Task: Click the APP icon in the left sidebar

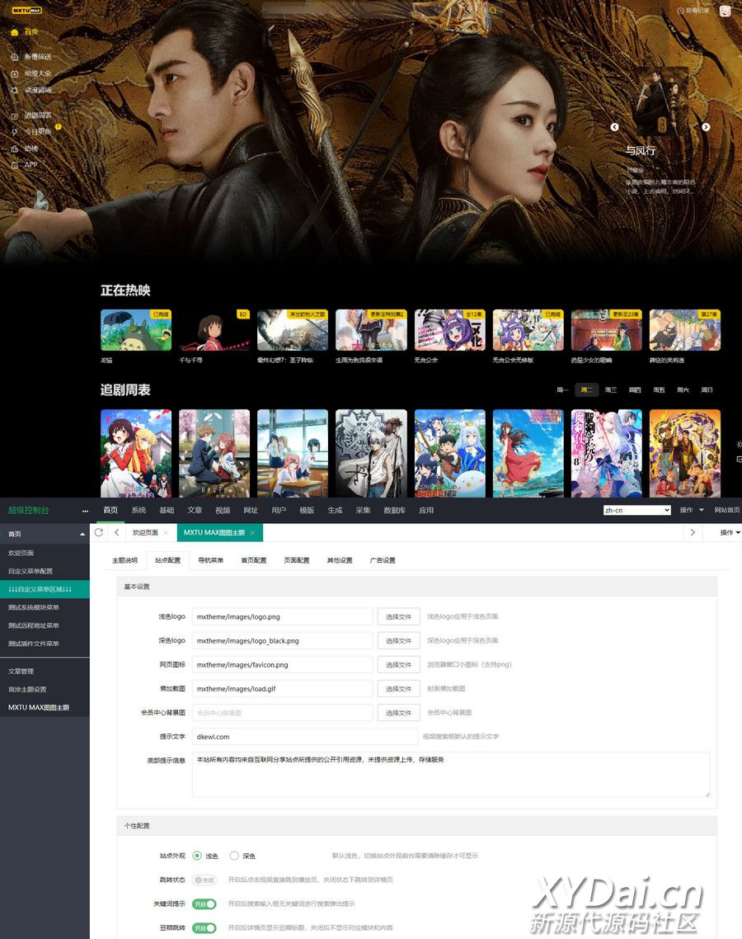Action: (15, 164)
